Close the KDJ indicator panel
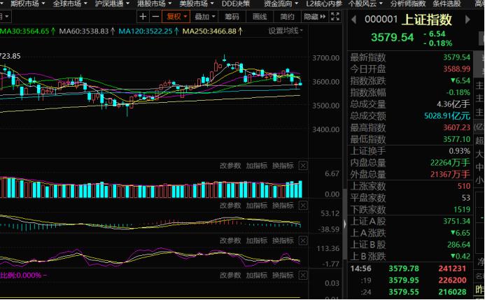 point(303,240)
